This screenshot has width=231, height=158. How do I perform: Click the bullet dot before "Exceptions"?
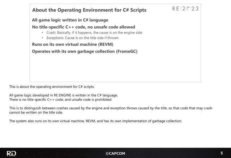tap(43, 38)
